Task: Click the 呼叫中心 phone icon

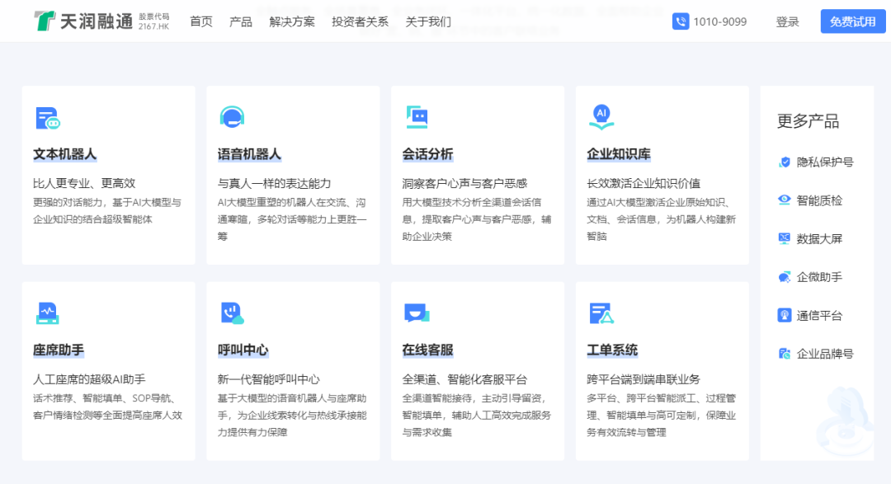Action: click(x=232, y=313)
